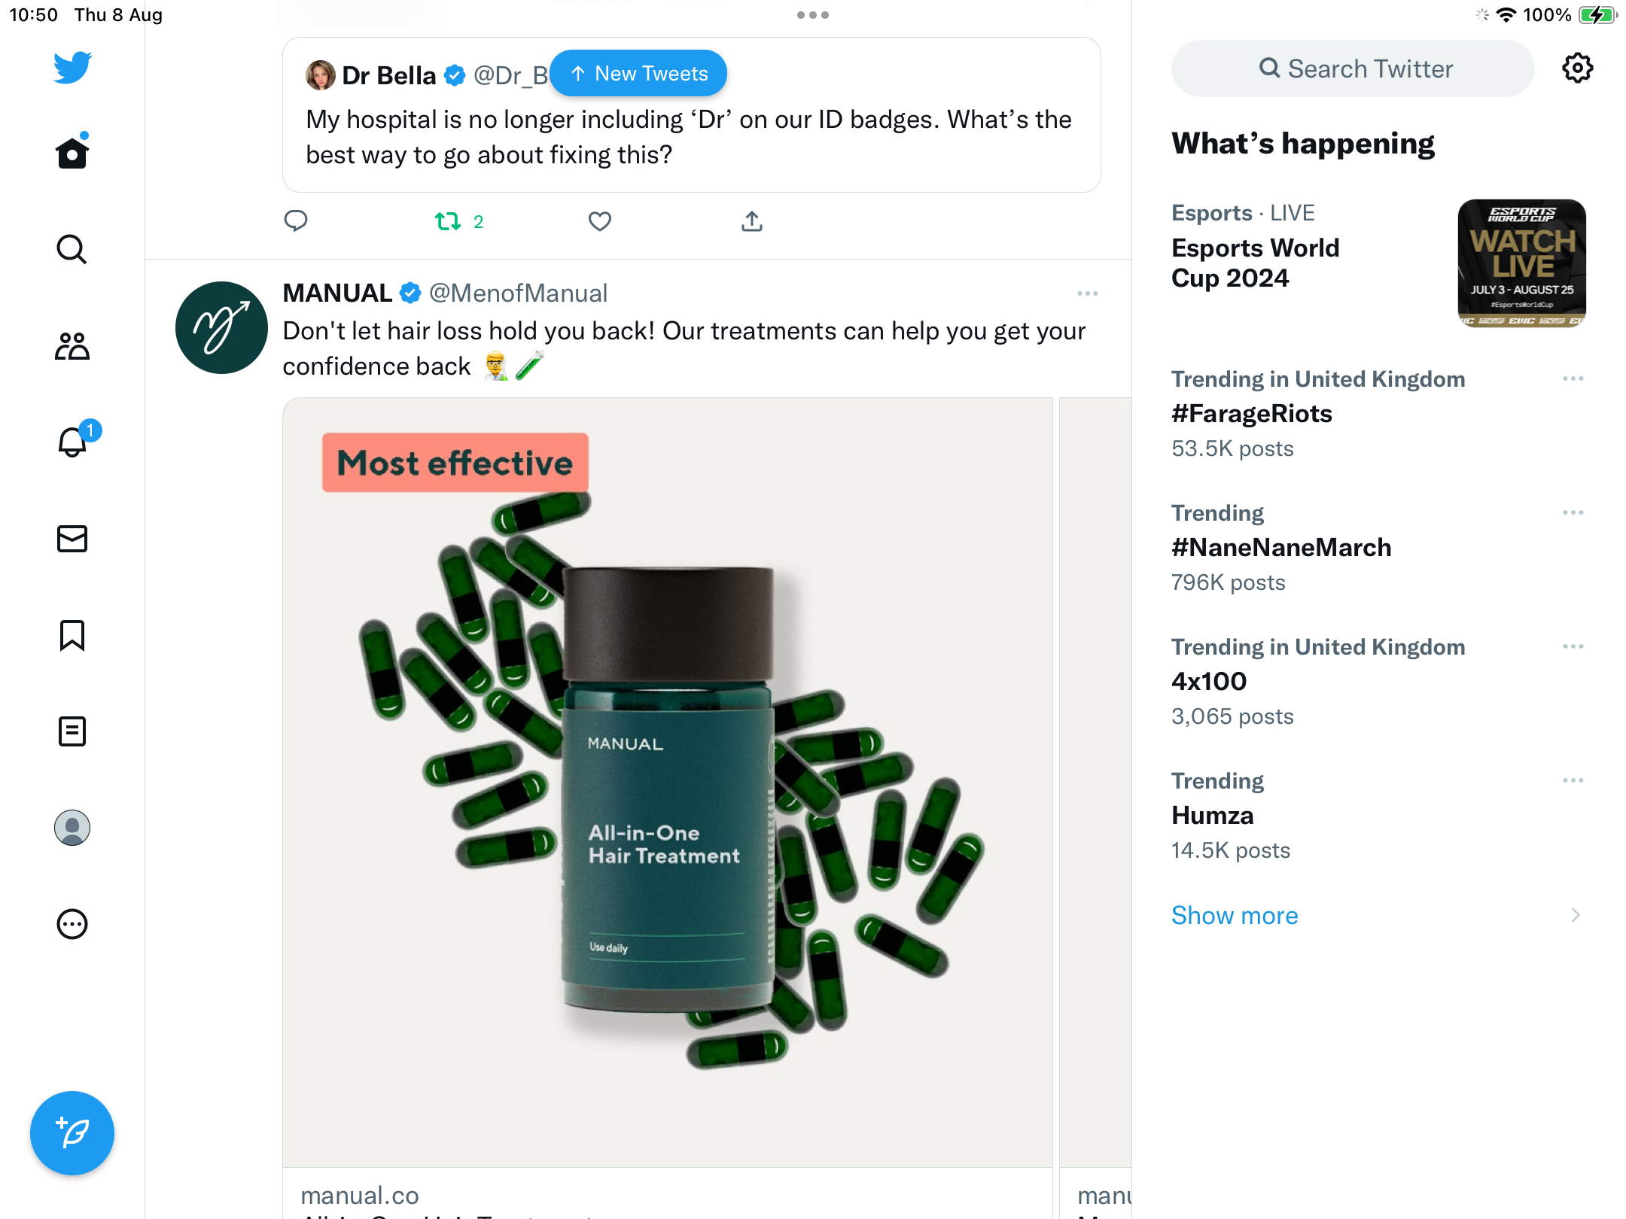Screen dimensions: 1626x1219
Task: Open Bookmarks from the sidebar
Action: (72, 635)
